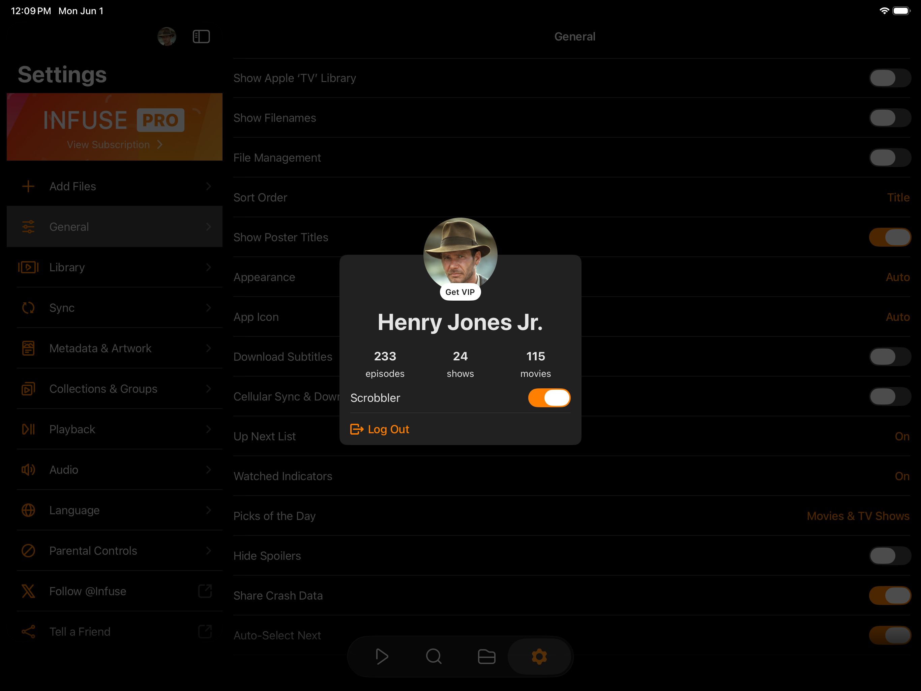Tap Henry Jones Jr. large profile photo

[460, 253]
